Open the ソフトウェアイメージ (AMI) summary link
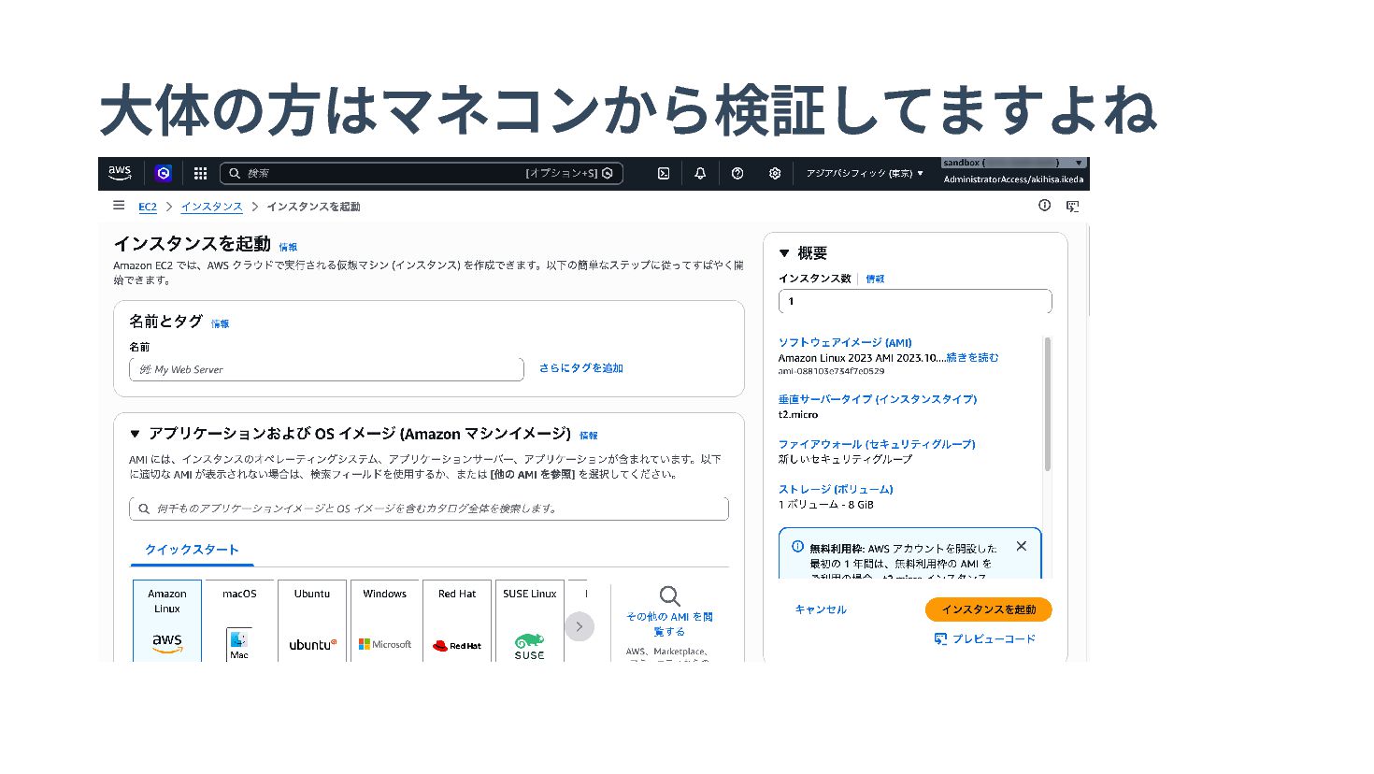The height and width of the screenshot is (774, 1374). [x=845, y=343]
